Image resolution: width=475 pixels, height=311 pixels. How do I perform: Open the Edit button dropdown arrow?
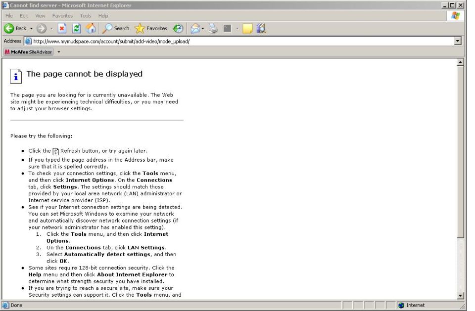click(x=237, y=29)
